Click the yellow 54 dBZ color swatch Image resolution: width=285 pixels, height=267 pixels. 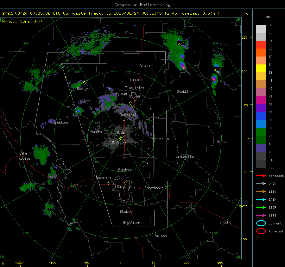click(x=261, y=68)
